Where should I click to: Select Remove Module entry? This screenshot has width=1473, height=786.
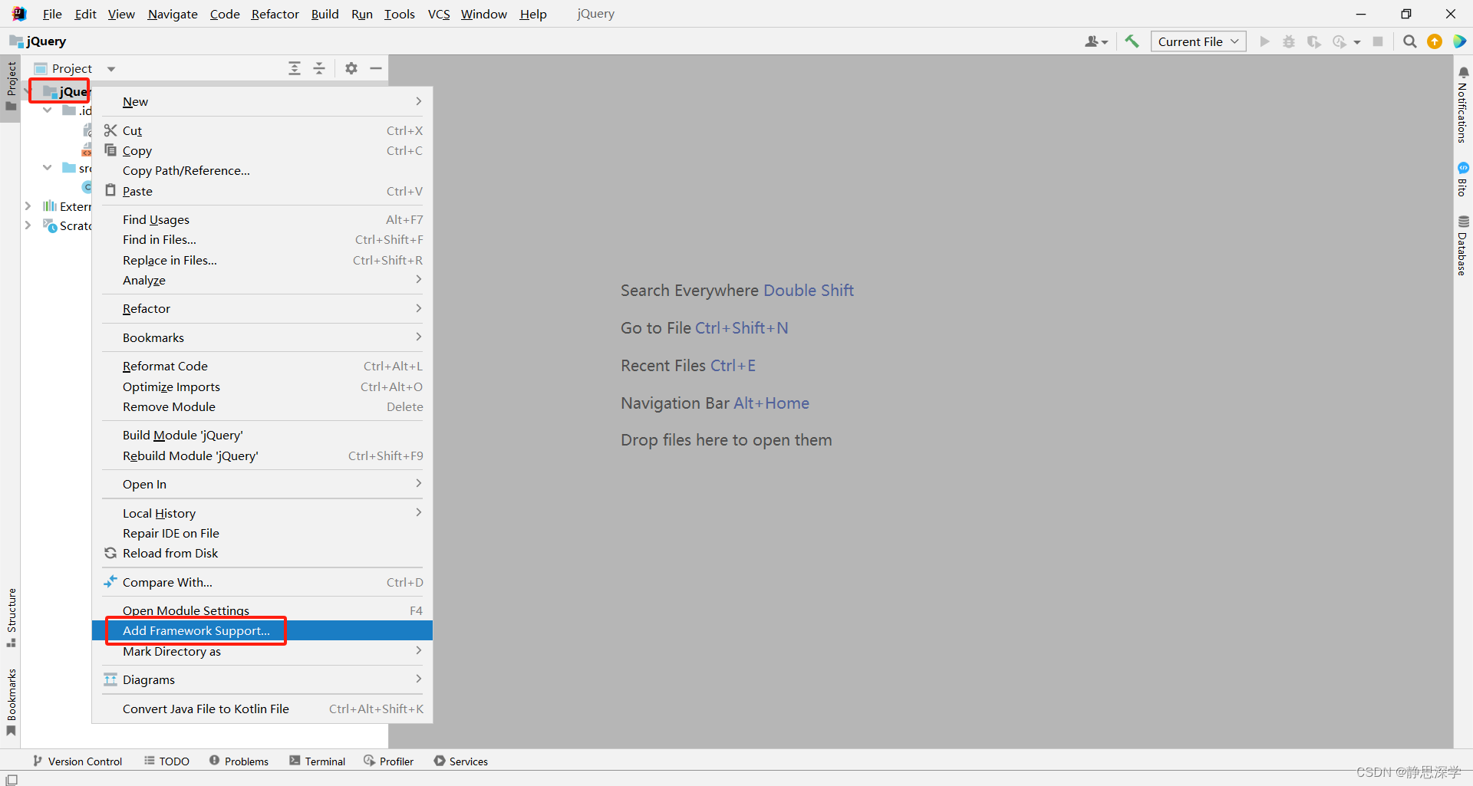click(263, 406)
